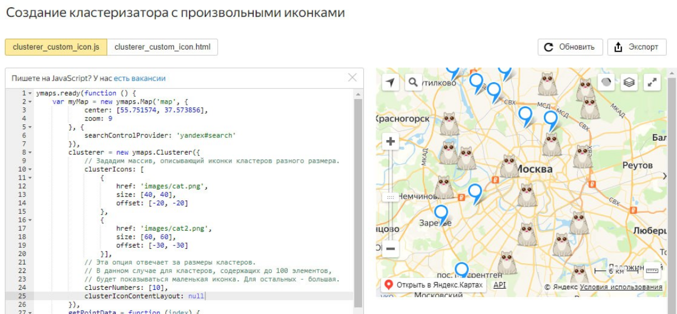Click line number 12 in editor gutter

tap(21, 186)
